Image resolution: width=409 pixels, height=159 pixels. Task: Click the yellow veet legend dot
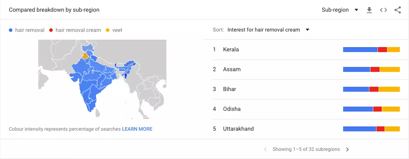(108, 30)
